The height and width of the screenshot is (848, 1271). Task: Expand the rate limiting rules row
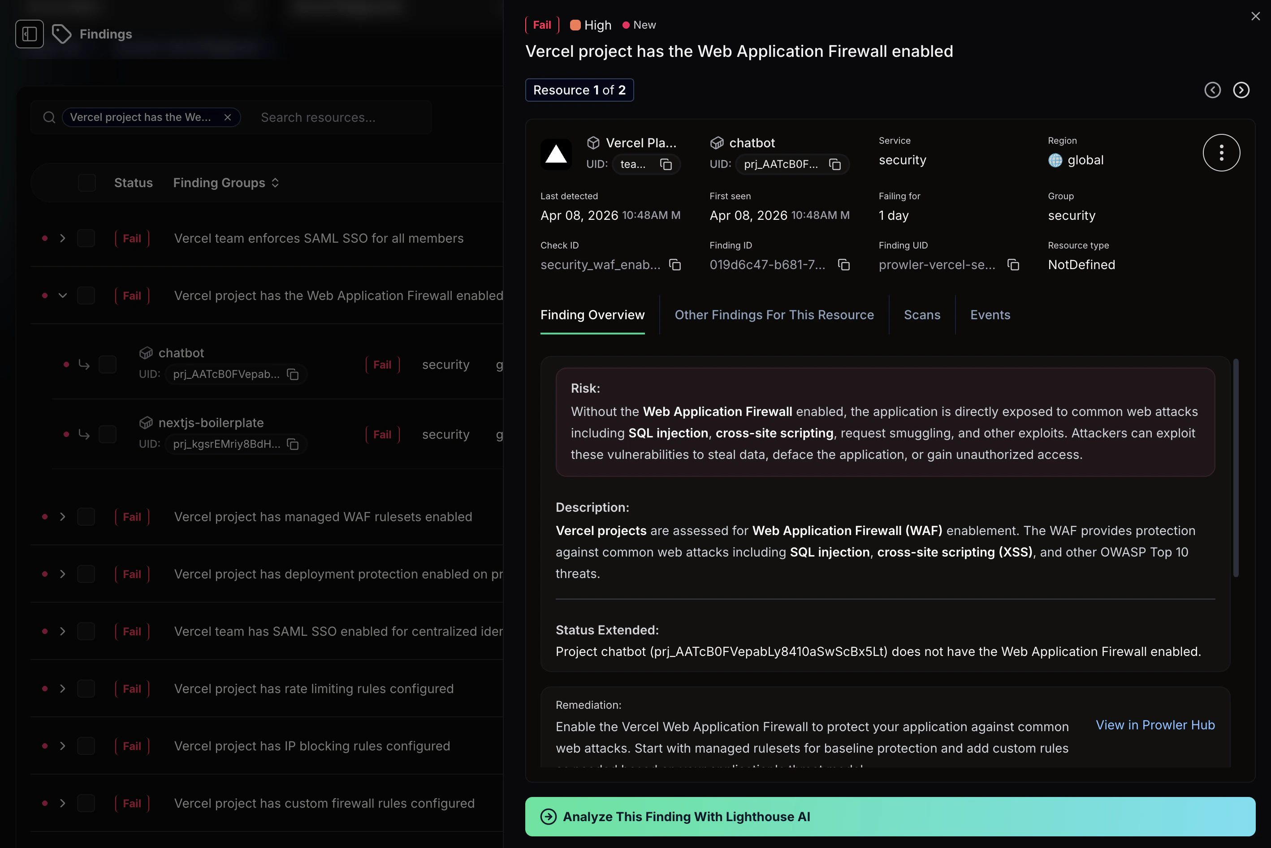tap(63, 689)
